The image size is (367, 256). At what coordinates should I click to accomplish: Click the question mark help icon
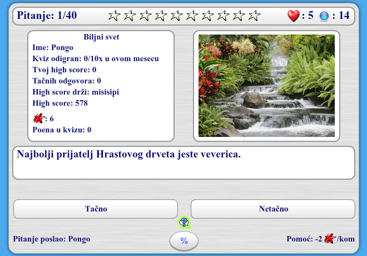pos(185,223)
